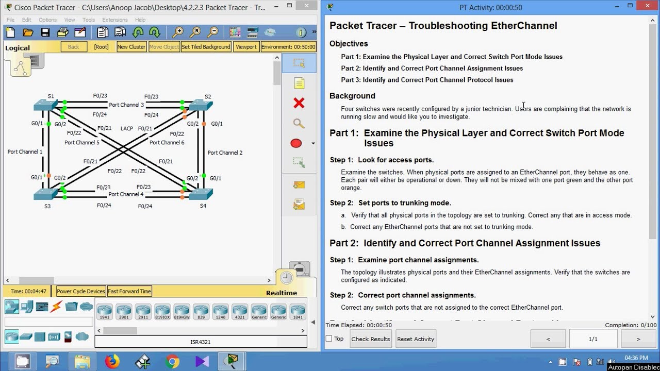Open the Extensions menu

tap(115, 20)
